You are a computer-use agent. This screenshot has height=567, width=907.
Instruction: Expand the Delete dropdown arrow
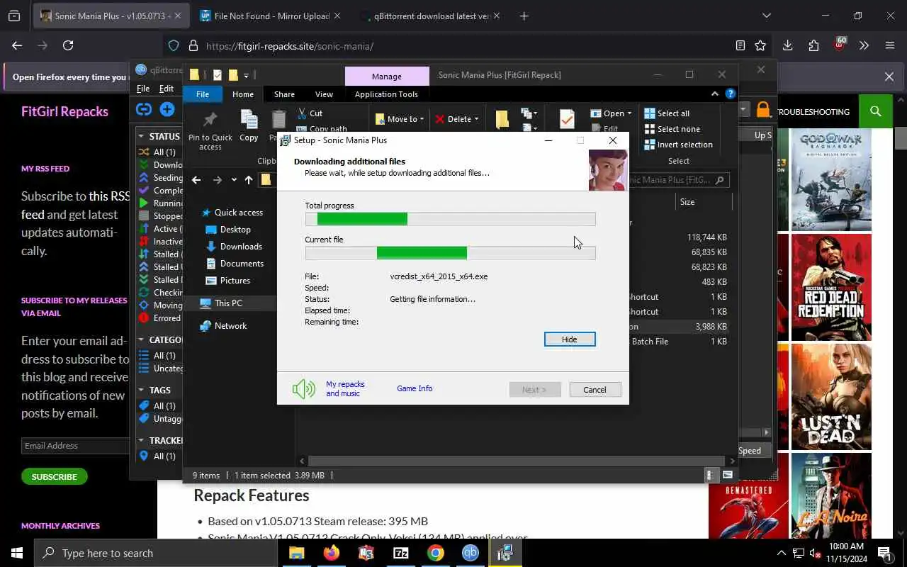(476, 119)
